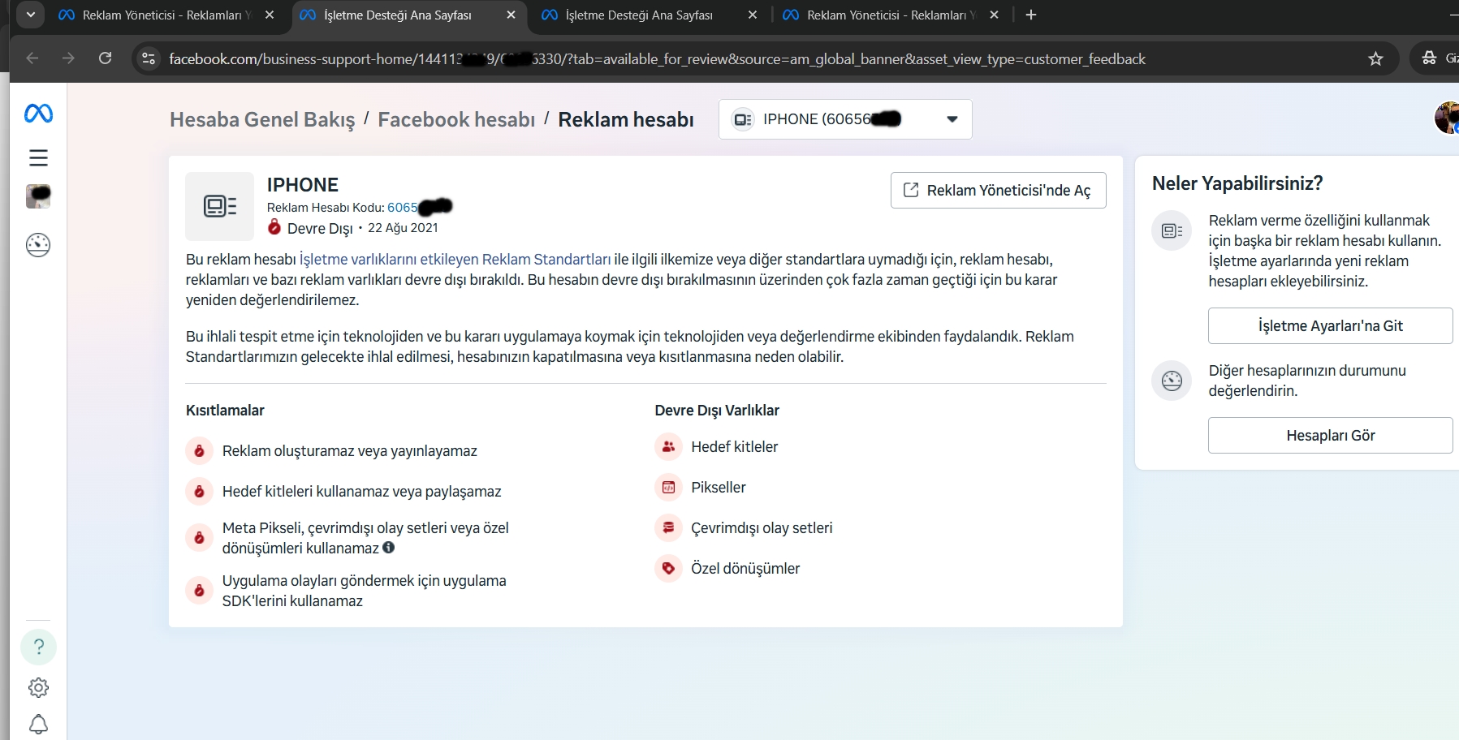This screenshot has height=740, width=1459.
Task: Click the Devre Dışı Varlıklar heading
Action: pyautogui.click(x=717, y=411)
